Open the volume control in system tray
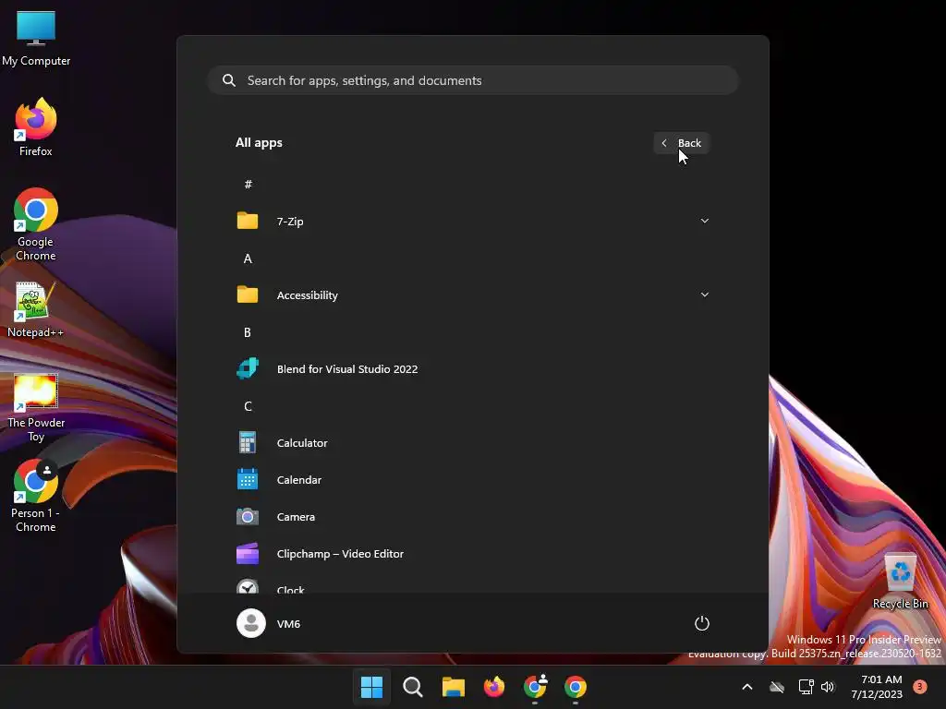The width and height of the screenshot is (946, 709). [828, 687]
